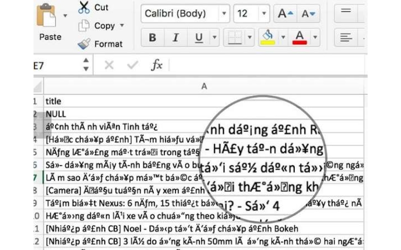Select row header 7

coord(39,177)
